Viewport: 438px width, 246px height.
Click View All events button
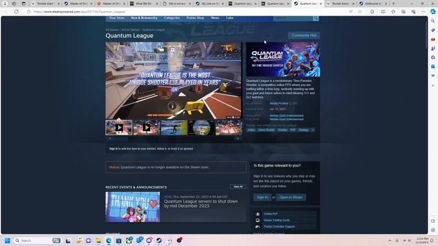point(238,187)
